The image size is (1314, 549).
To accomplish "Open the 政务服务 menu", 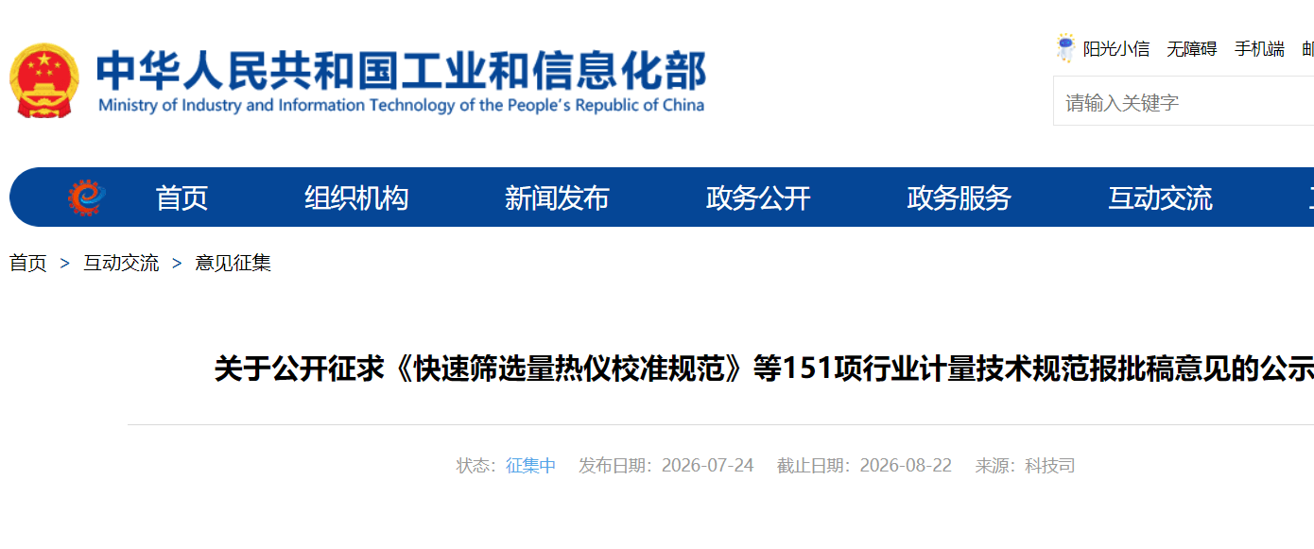I will [959, 197].
